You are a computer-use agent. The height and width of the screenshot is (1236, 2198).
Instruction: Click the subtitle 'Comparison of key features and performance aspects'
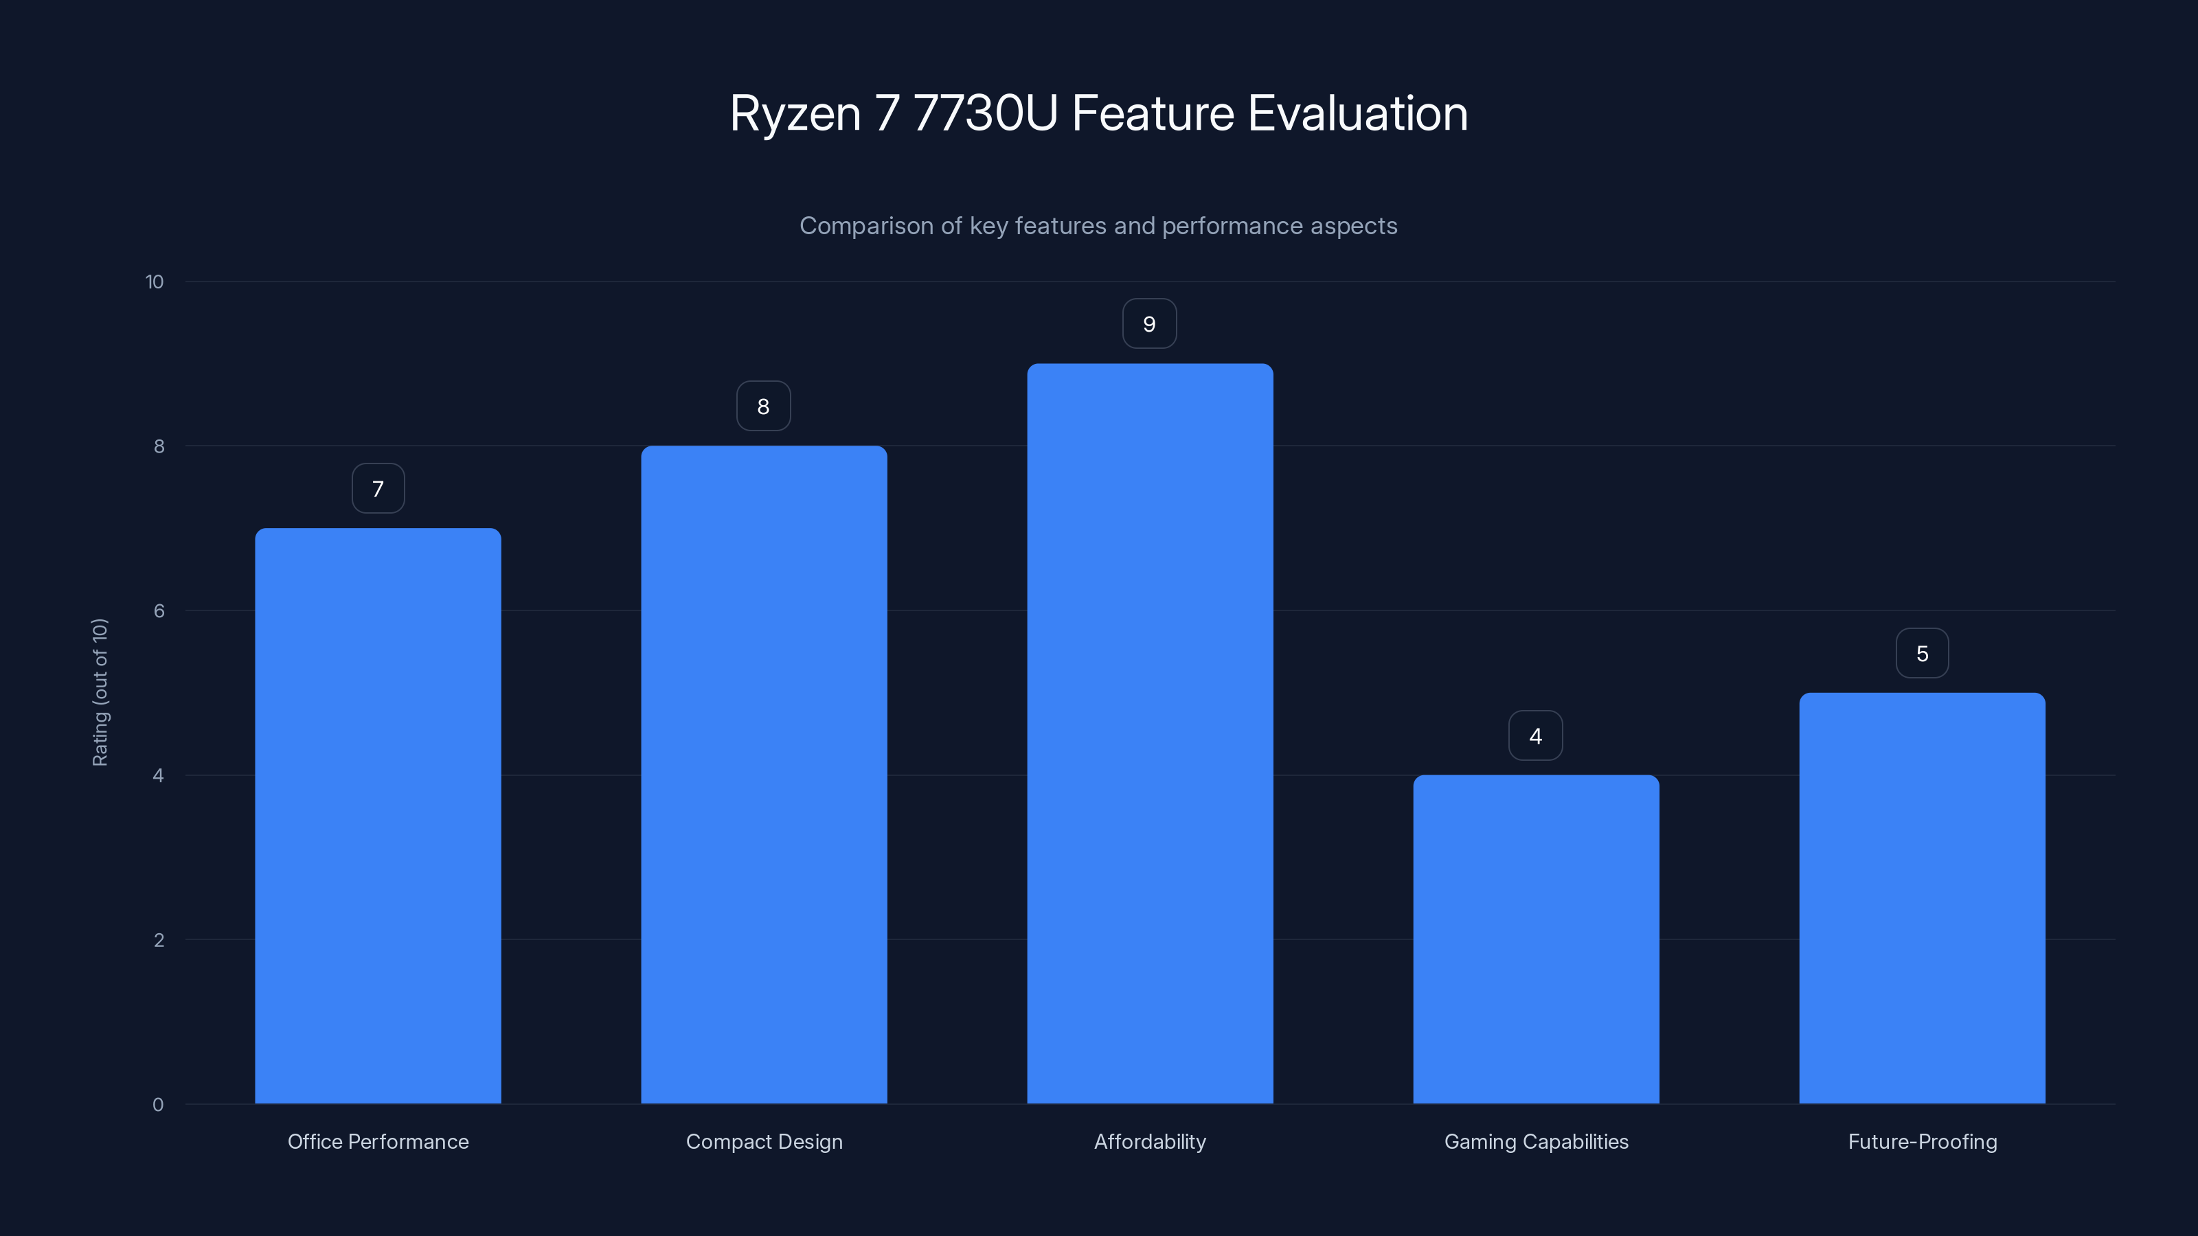pos(1099,226)
